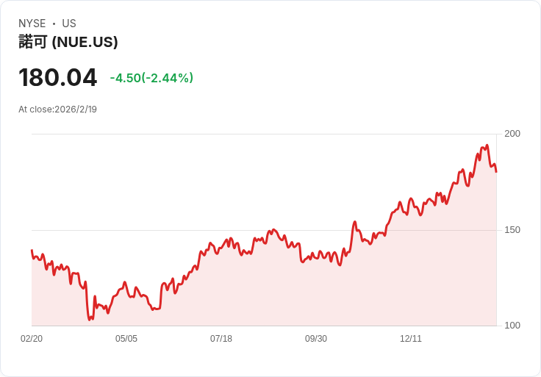Click the NYSE exchange label
Viewport: 541px width, 377px height.
coord(32,24)
